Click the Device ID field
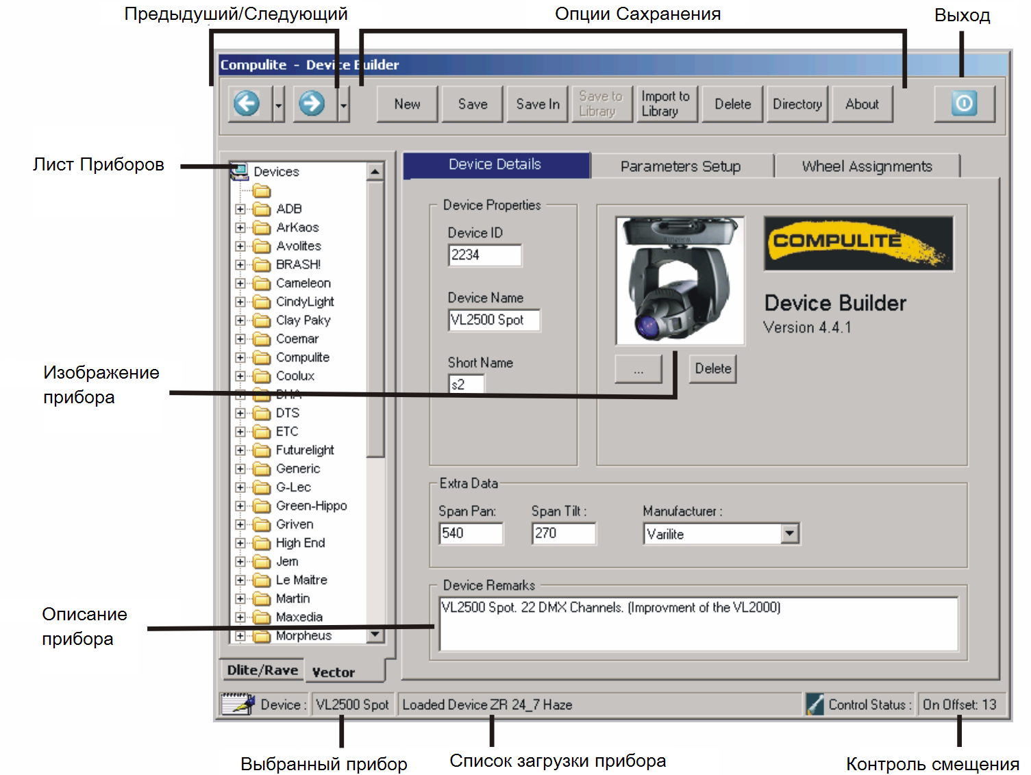 coord(485,255)
